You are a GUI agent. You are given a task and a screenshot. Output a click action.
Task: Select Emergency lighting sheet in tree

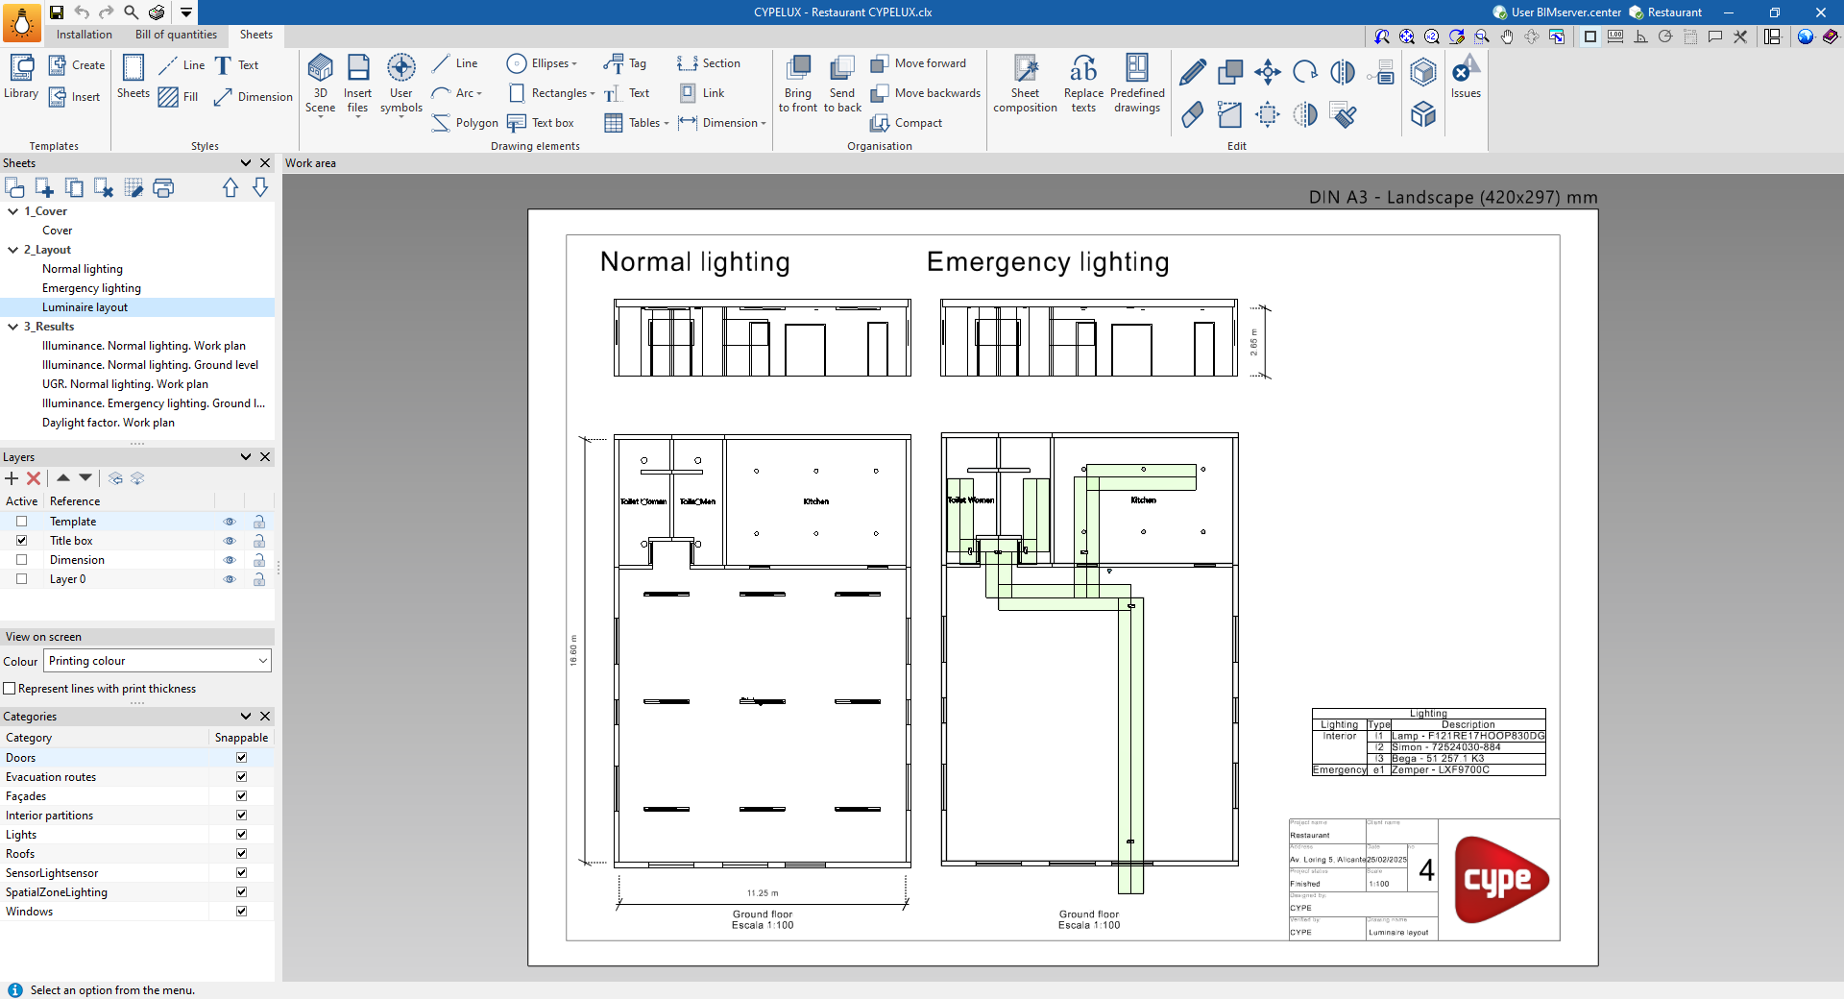click(91, 288)
